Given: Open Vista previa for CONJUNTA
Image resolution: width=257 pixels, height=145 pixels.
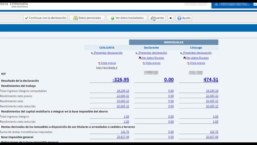Looking at the screenshot, I should [108, 63].
